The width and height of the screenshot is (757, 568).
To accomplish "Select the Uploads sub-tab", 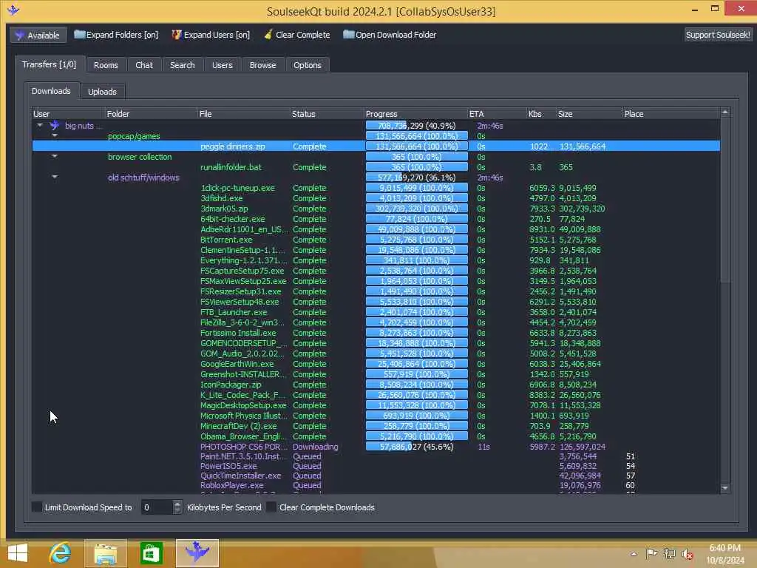I will 102,92.
